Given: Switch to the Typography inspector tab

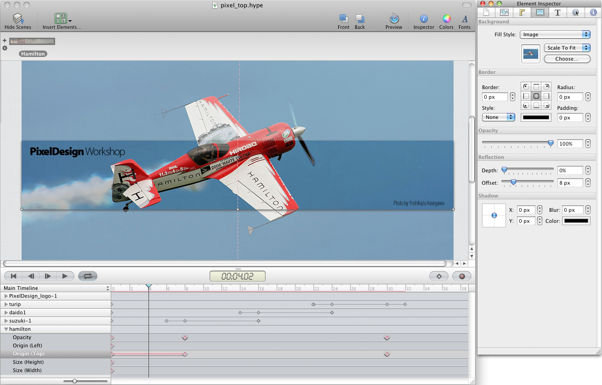Looking at the screenshot, I should 557,12.
